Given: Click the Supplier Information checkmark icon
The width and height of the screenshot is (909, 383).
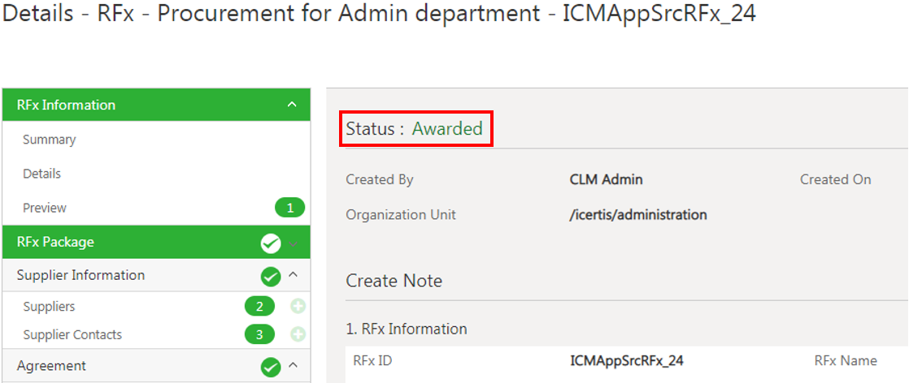Looking at the screenshot, I should 271,276.
